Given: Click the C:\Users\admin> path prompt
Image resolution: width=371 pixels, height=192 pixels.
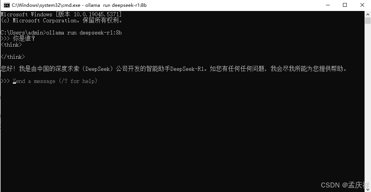Looking at the screenshot, I should (23, 33).
